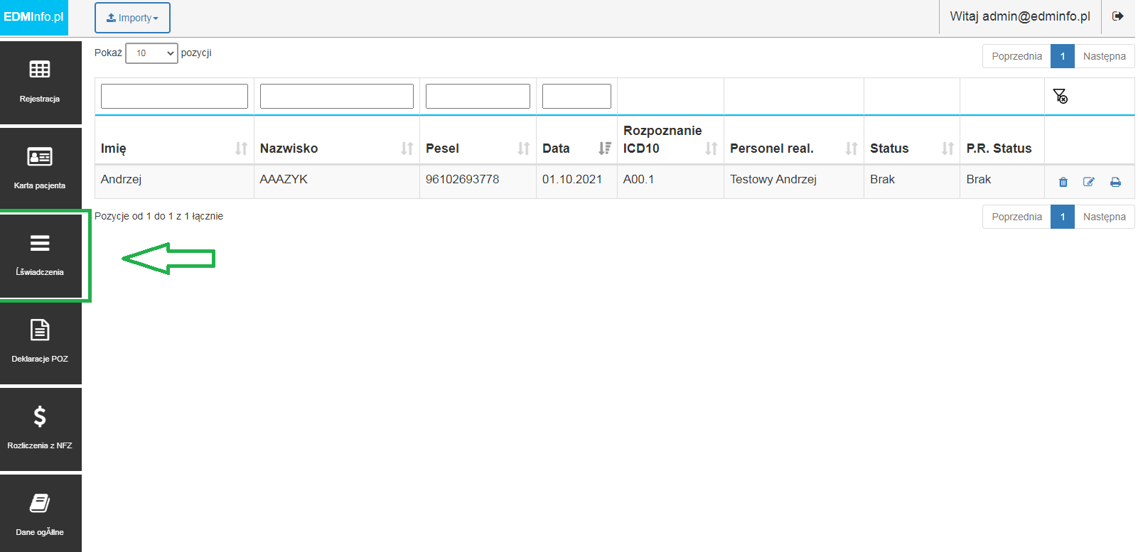The image size is (1138, 552).
Task: Sort table by Imię column
Action: tap(174, 148)
